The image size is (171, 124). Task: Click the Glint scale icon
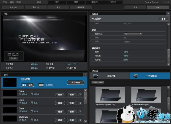32,94
